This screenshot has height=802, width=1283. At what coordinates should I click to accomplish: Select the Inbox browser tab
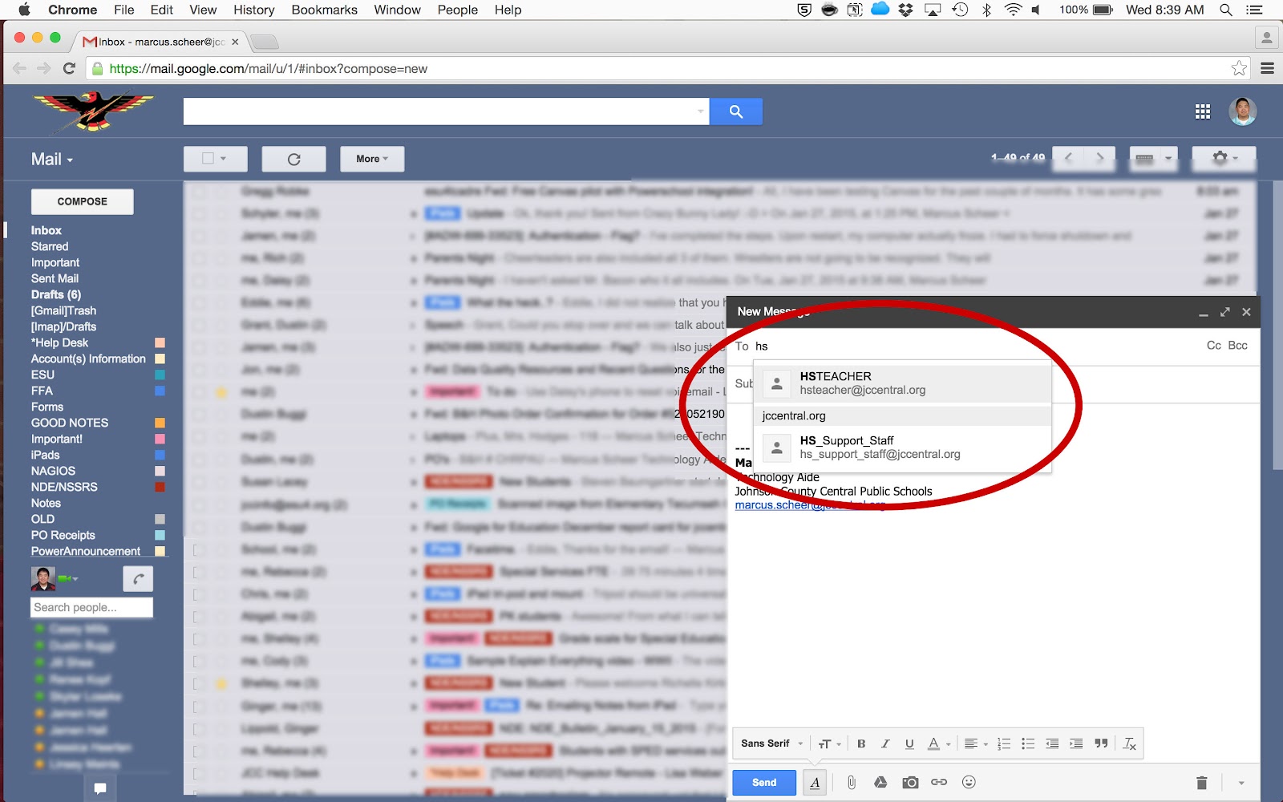click(x=160, y=42)
